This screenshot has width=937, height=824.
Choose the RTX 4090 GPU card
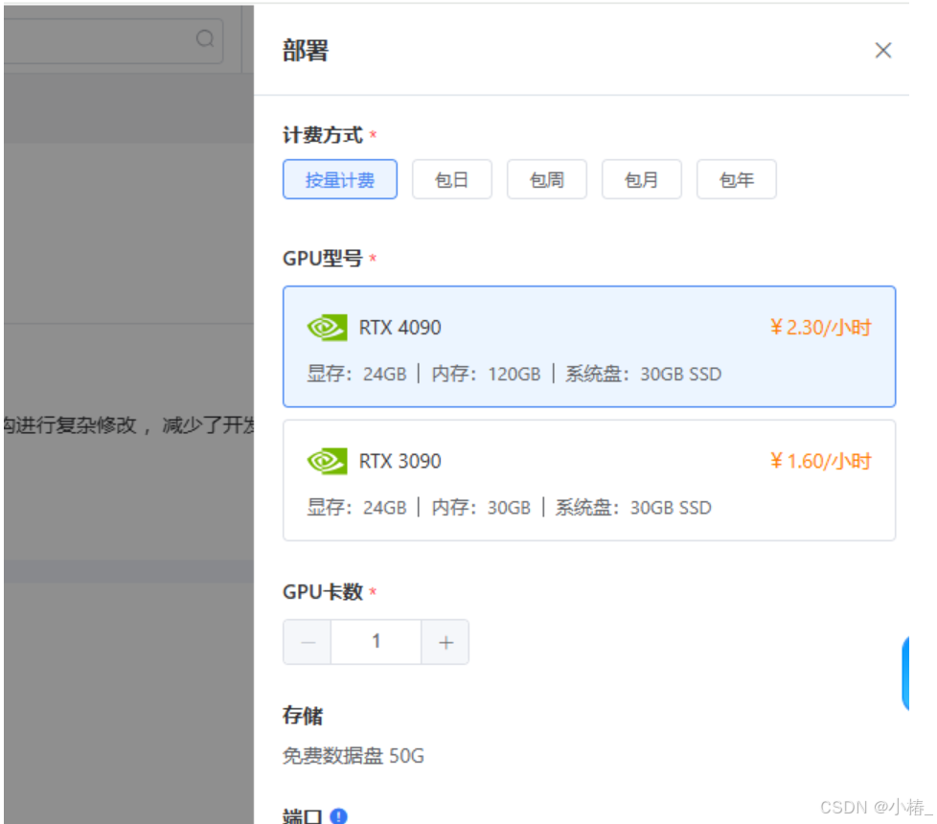point(589,347)
